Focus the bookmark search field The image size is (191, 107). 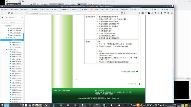click(12, 22)
